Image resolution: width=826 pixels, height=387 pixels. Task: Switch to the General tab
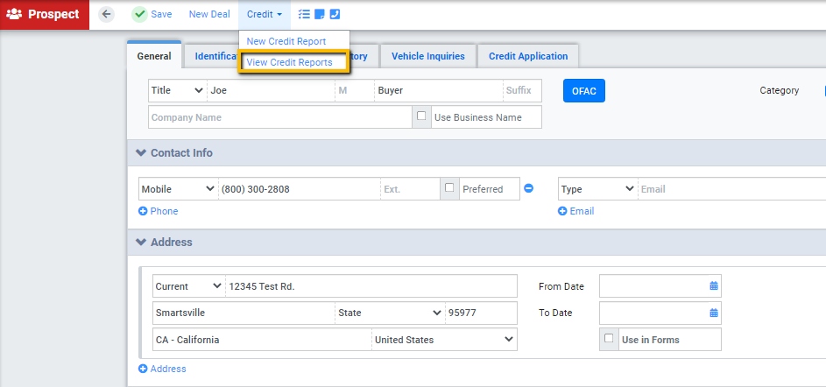(x=154, y=56)
